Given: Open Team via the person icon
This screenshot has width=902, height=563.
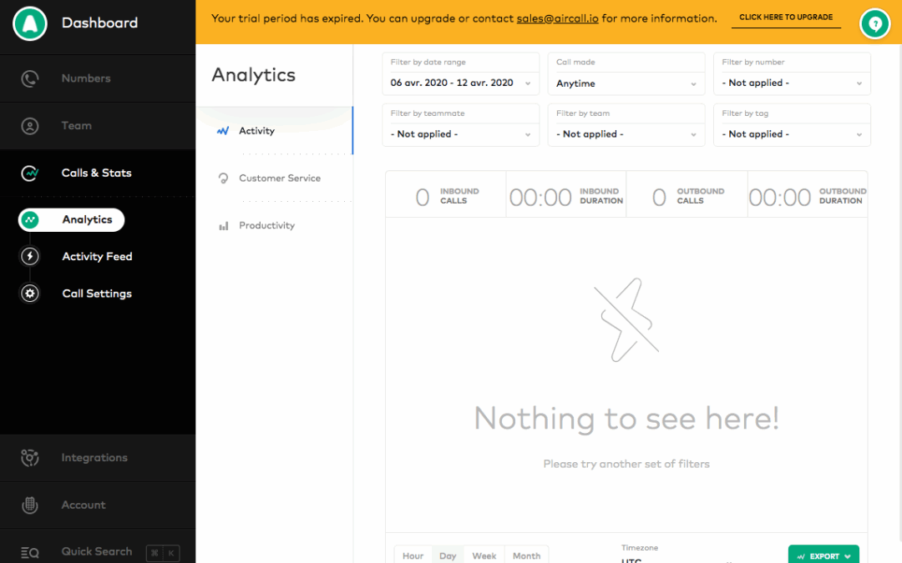Looking at the screenshot, I should click(x=30, y=126).
